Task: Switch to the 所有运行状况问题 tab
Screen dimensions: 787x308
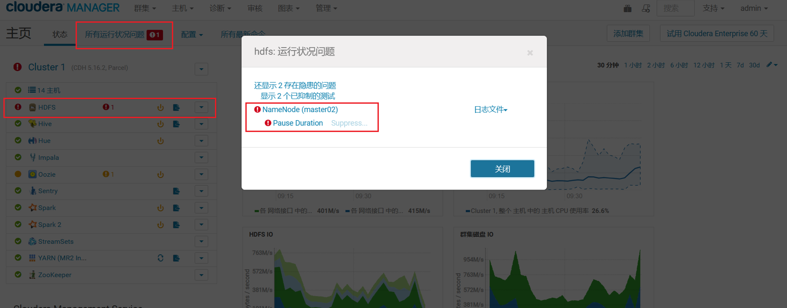Action: [124, 35]
